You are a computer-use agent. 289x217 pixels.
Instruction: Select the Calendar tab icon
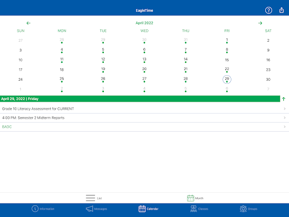(142, 209)
